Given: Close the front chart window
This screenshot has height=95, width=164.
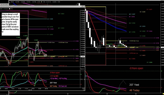Looking at the screenshot, I should coord(84,7).
